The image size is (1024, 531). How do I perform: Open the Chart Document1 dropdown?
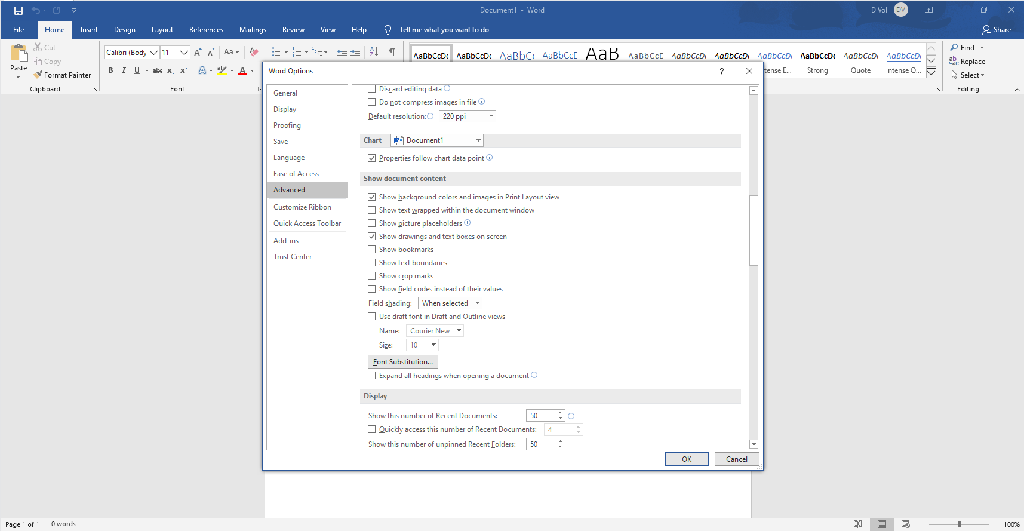pos(437,140)
